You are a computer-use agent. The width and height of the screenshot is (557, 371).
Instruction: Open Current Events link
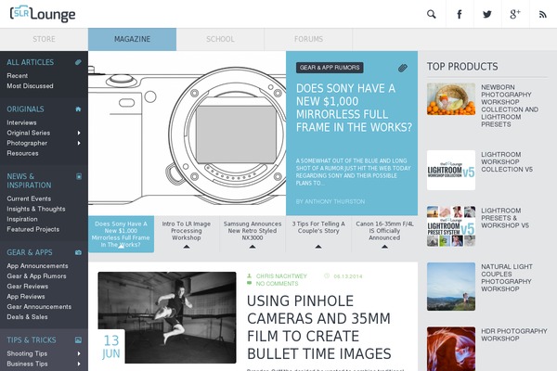pyautogui.click(x=29, y=198)
